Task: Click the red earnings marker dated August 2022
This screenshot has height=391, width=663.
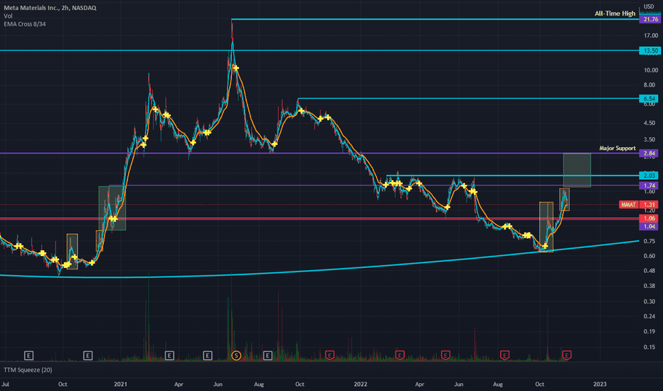Action: [504, 355]
